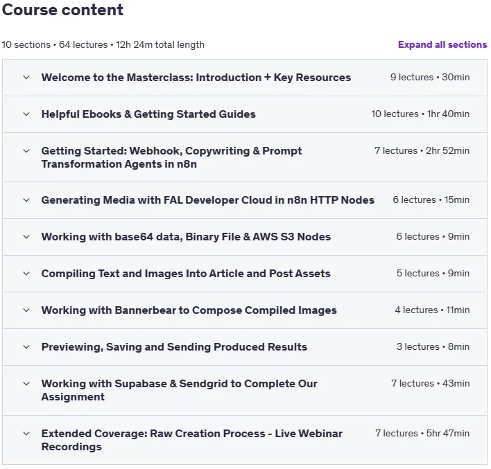Open the Welcome to the Masterclass section title
This screenshot has height=469, width=491.
[196, 78]
